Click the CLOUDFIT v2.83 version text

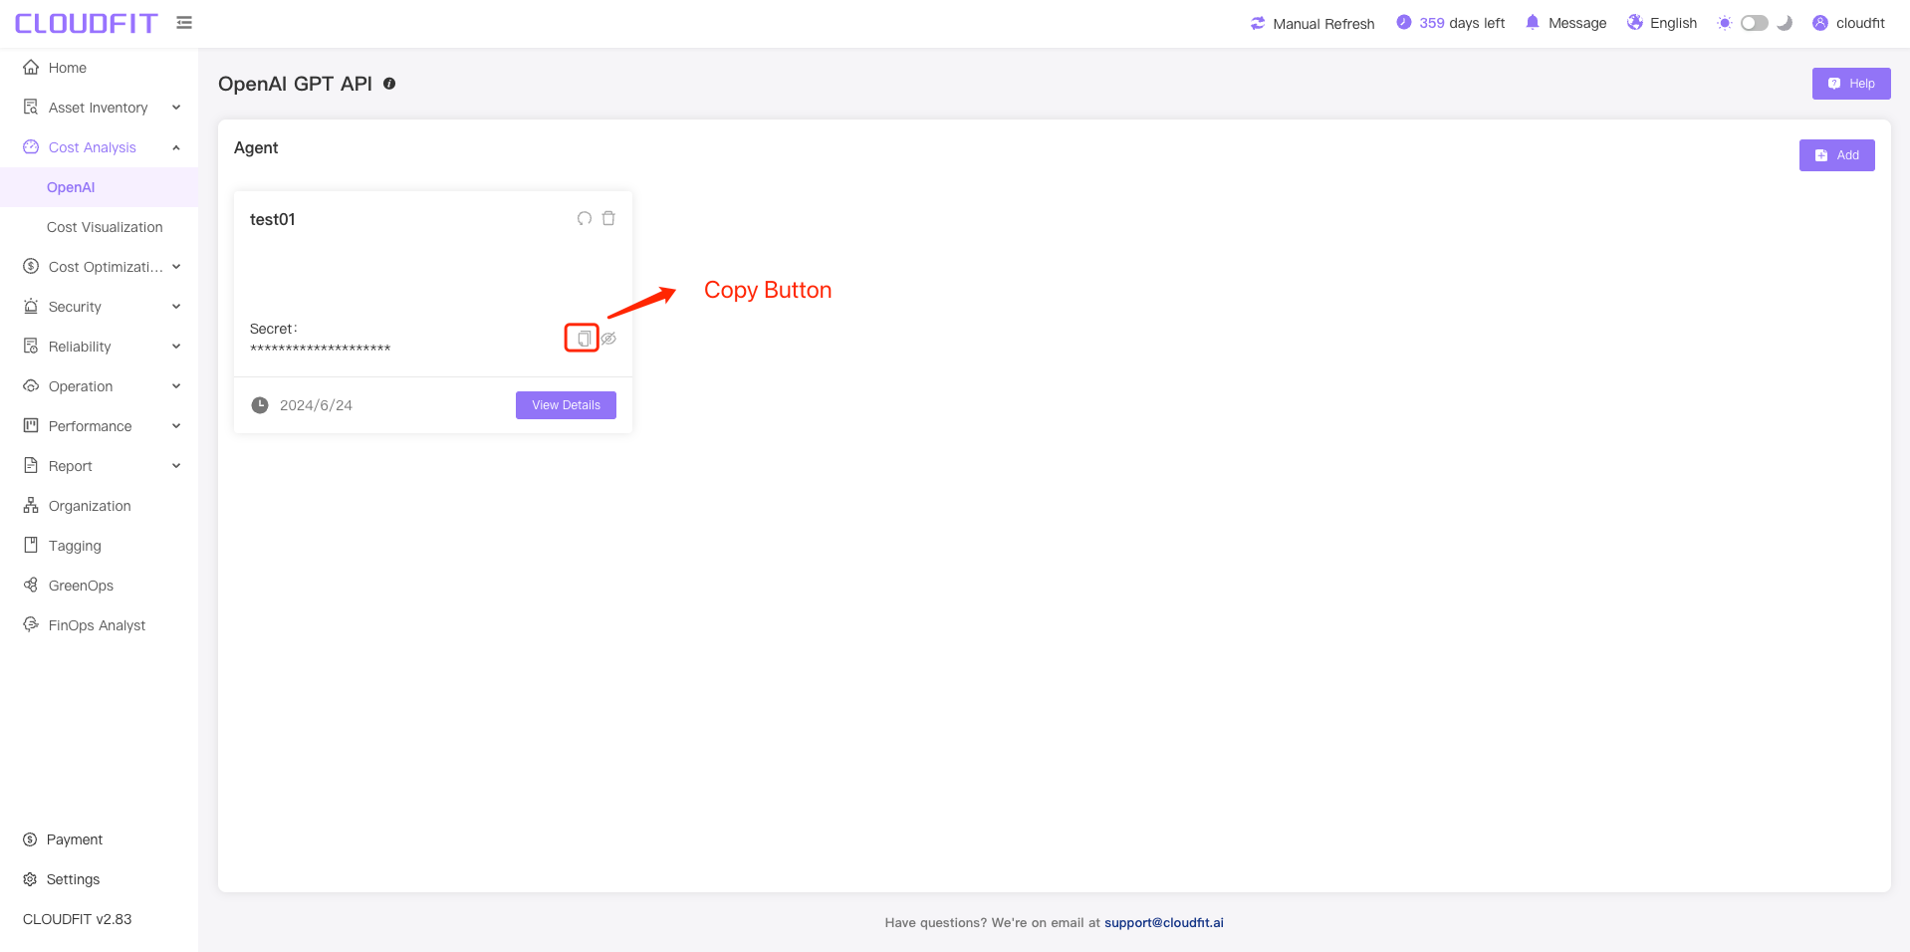tap(77, 919)
